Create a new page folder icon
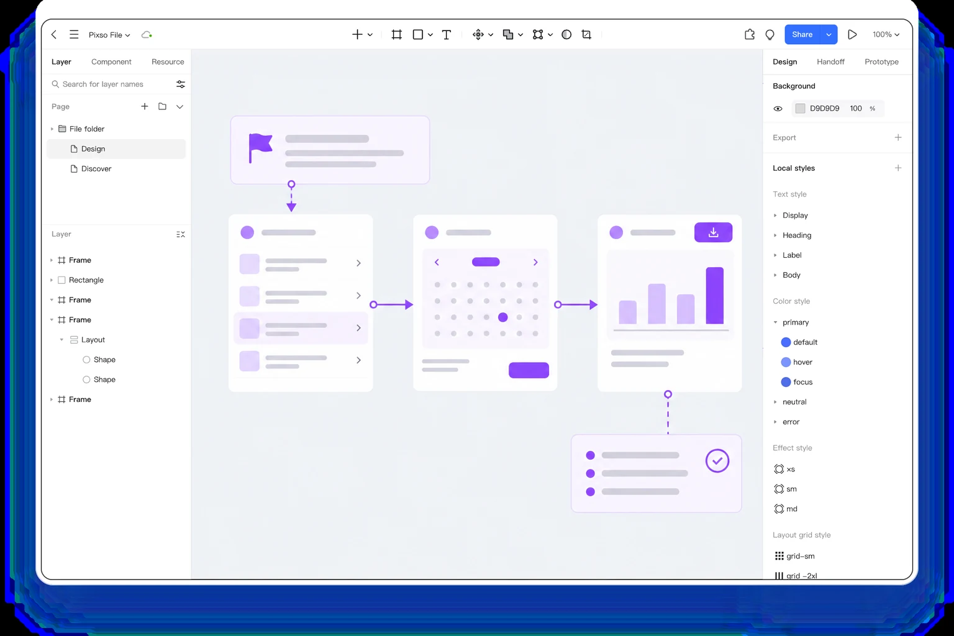Image resolution: width=954 pixels, height=636 pixels. point(162,106)
